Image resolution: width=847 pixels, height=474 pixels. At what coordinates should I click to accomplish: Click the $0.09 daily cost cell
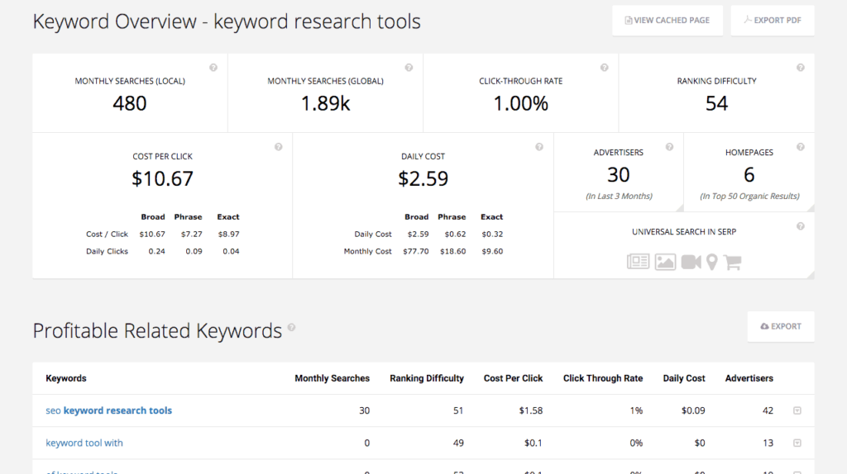[x=693, y=410]
